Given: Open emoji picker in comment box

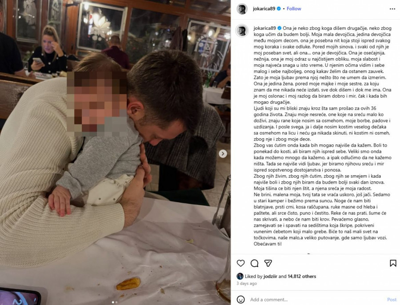Looking at the screenshot, I should (240, 299).
